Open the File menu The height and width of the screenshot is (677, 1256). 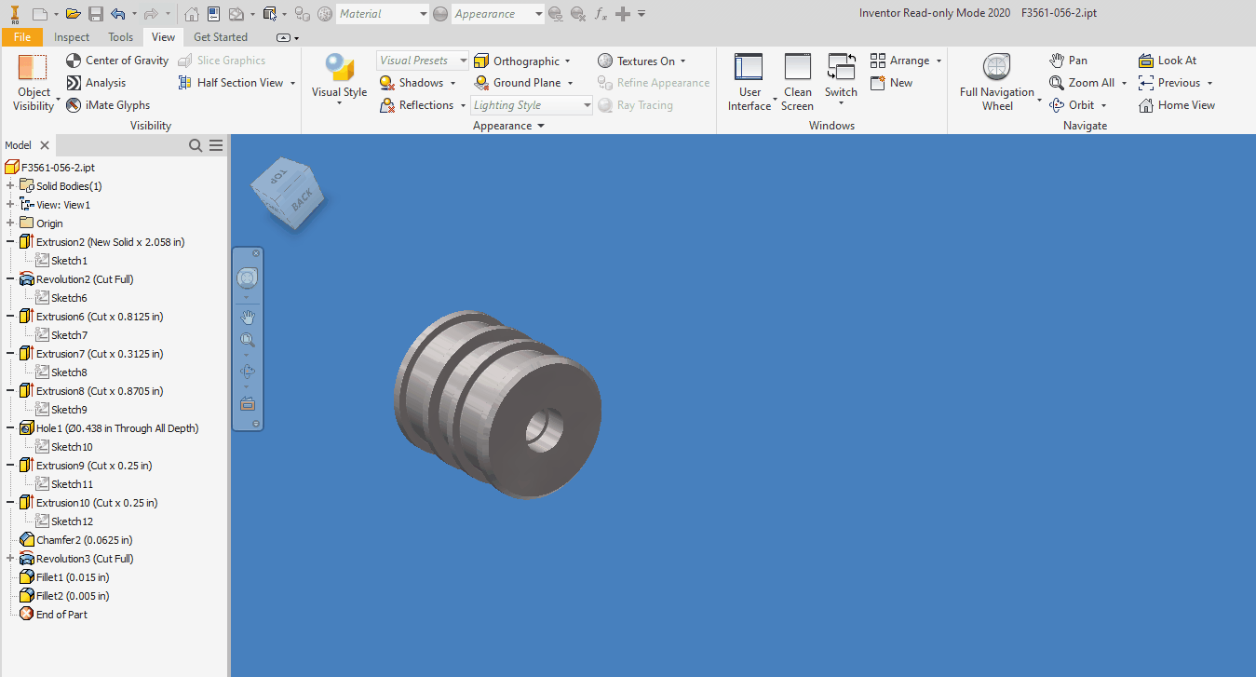[21, 37]
